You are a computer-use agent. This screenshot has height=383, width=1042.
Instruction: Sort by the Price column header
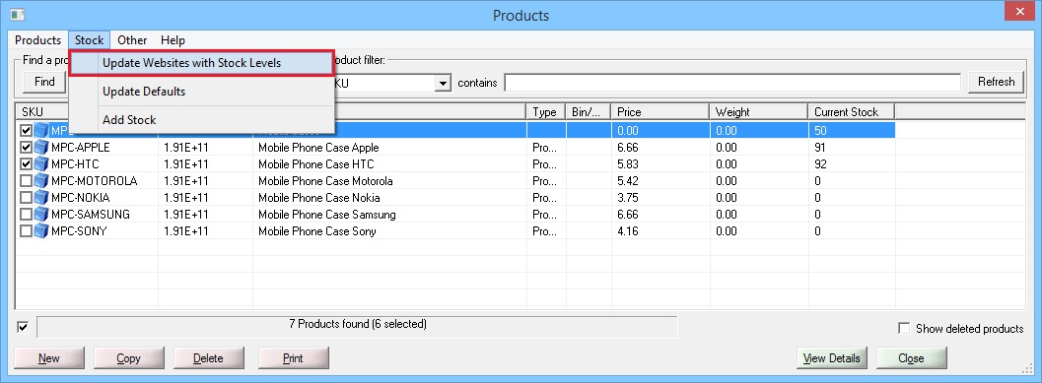coord(660,112)
